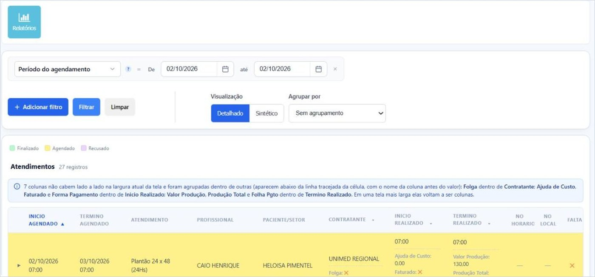This screenshot has width=595, height=277.
Task: Expand the Inicio Realizado column header arrow
Action: 431,223
